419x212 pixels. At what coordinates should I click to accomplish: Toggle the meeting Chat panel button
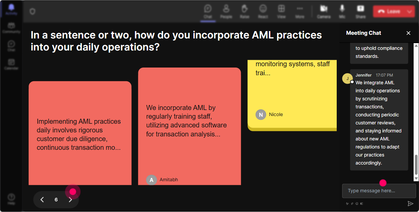(208, 11)
